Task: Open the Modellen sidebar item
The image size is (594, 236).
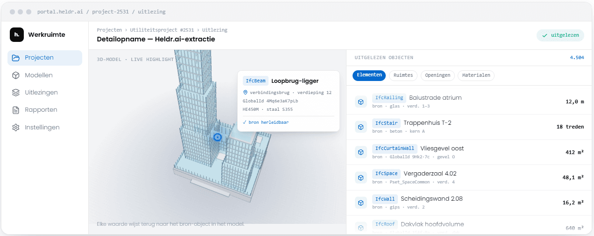Action: [x=45, y=75]
